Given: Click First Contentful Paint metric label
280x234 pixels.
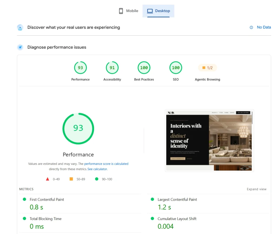Looking at the screenshot, I should [47, 199].
